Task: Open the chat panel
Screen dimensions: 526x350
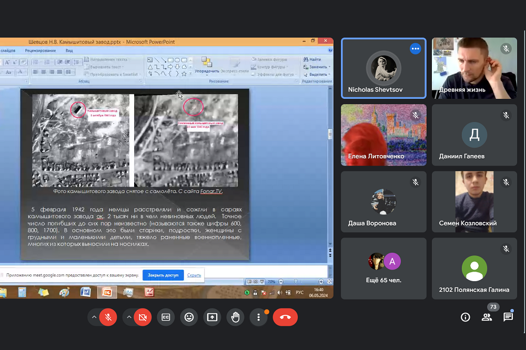Action: (508, 317)
